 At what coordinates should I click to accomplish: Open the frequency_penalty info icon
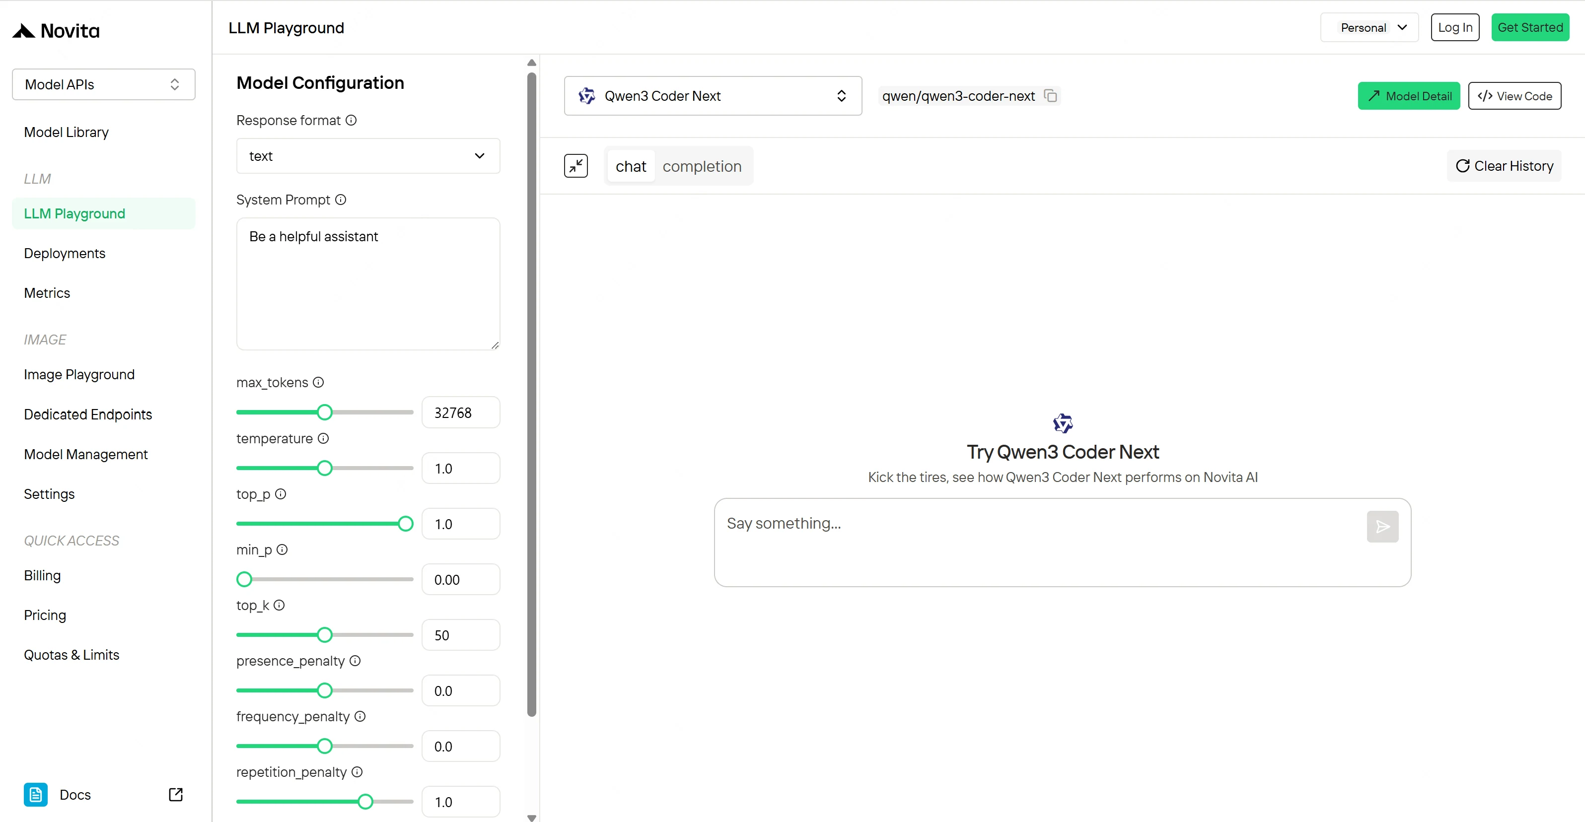tap(360, 716)
